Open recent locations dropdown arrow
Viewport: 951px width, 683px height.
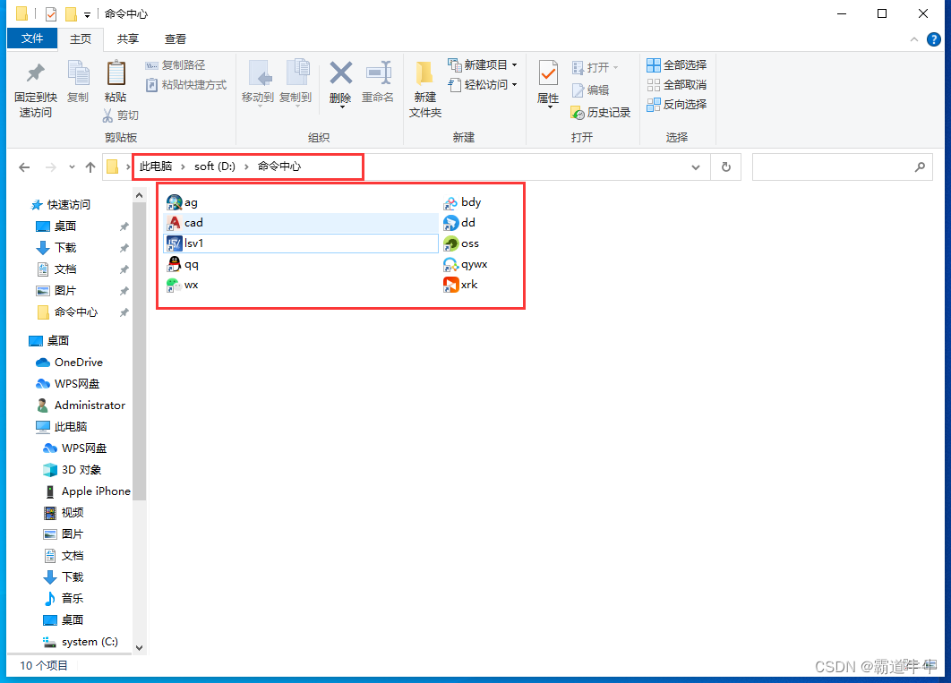click(72, 167)
